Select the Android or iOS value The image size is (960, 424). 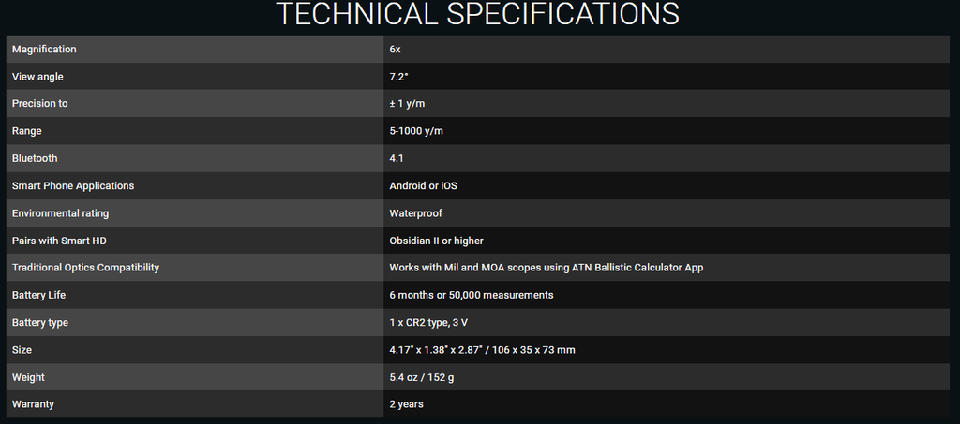[423, 186]
